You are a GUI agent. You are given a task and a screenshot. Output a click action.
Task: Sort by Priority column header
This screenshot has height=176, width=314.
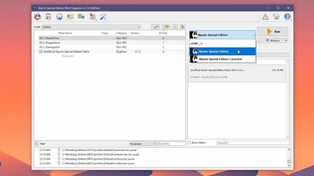(x=163, y=33)
